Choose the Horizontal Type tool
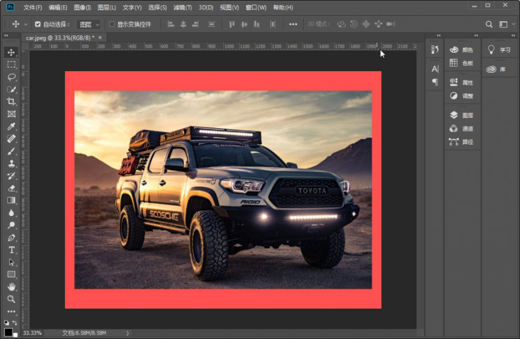520x339 pixels. tap(11, 250)
